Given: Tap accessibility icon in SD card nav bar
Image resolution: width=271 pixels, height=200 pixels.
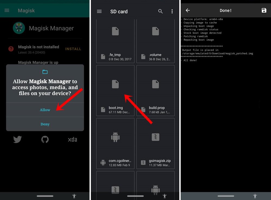Looking at the screenshot, I should [x=165, y=196].
